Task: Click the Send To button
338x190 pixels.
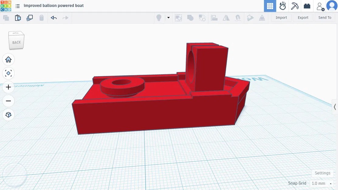Action: (325, 17)
